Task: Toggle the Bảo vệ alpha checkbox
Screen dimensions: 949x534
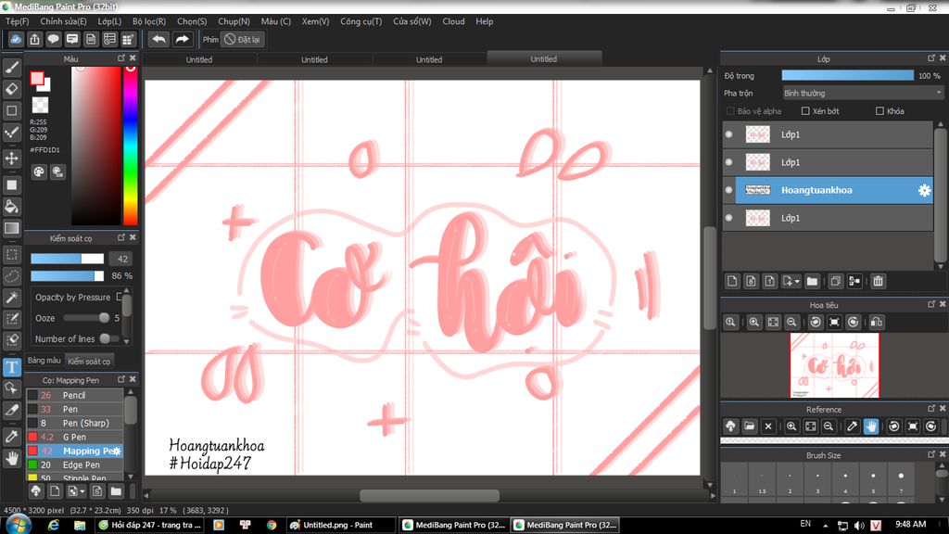Action: pos(730,111)
